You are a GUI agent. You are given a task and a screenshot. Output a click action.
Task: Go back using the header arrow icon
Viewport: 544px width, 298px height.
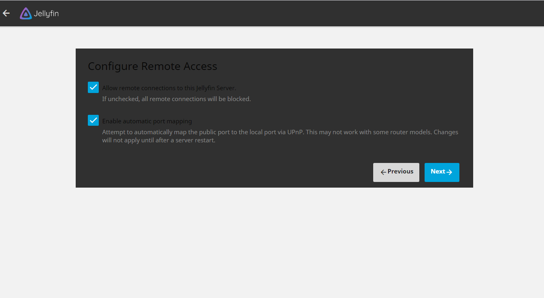6,13
